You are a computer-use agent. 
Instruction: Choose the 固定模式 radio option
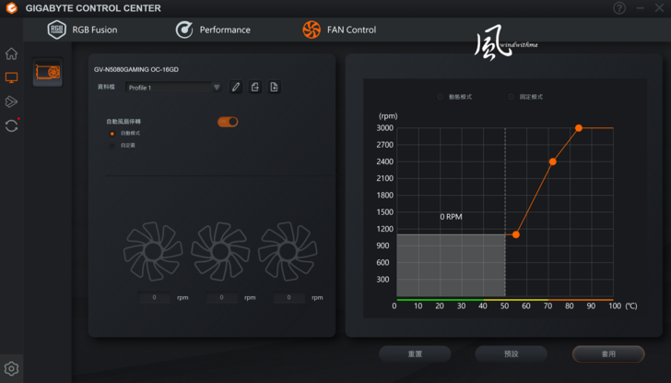pyautogui.click(x=512, y=97)
